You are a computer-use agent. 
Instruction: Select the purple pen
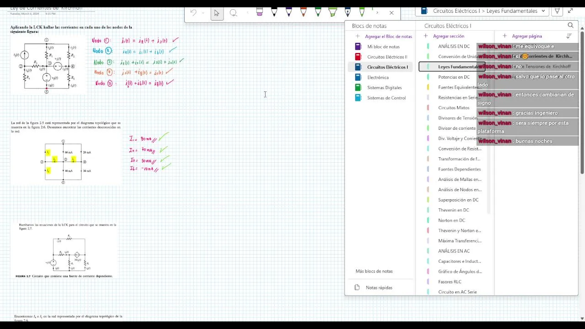289,12
